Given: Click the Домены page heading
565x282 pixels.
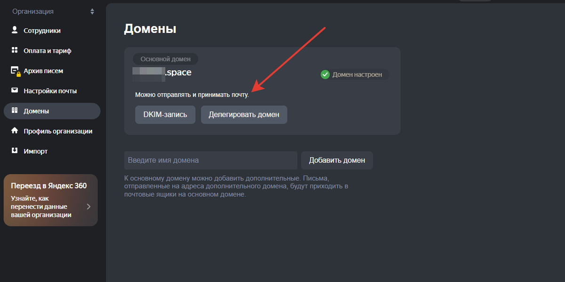Looking at the screenshot, I should click(x=150, y=29).
